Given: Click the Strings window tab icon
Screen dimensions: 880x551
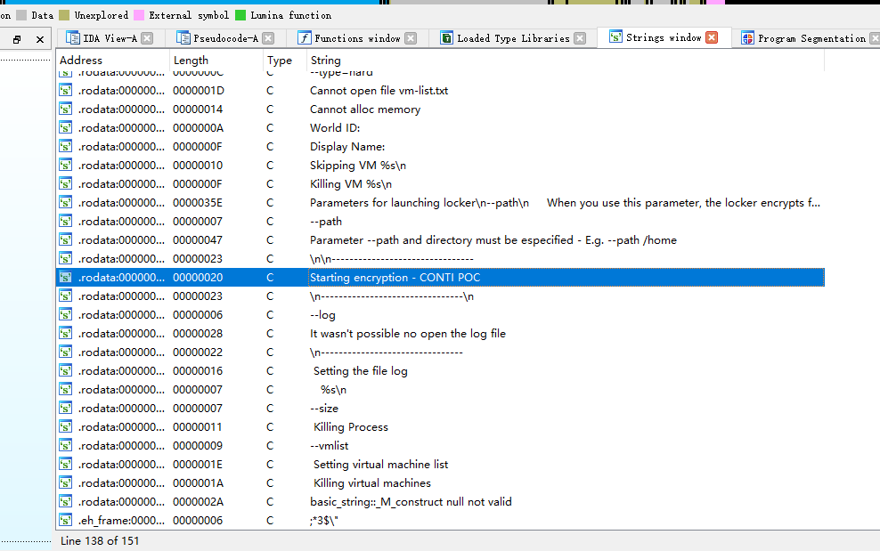Looking at the screenshot, I should [615, 37].
